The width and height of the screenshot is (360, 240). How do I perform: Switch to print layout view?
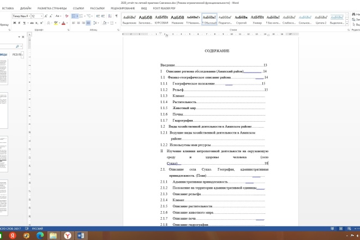coord(341,229)
